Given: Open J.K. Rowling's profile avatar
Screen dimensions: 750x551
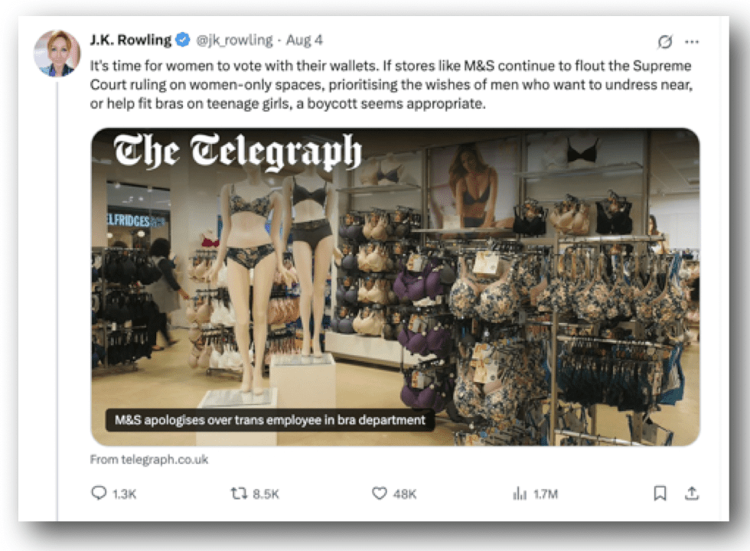Looking at the screenshot, I should 57,54.
